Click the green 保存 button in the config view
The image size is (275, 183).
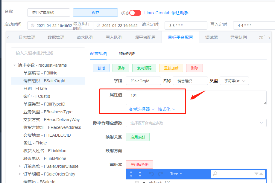click(121, 68)
